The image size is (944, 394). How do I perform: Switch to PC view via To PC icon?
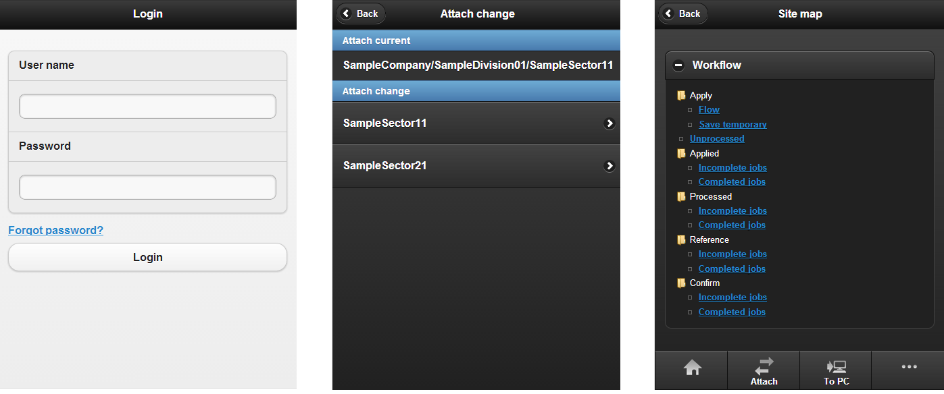(x=836, y=370)
